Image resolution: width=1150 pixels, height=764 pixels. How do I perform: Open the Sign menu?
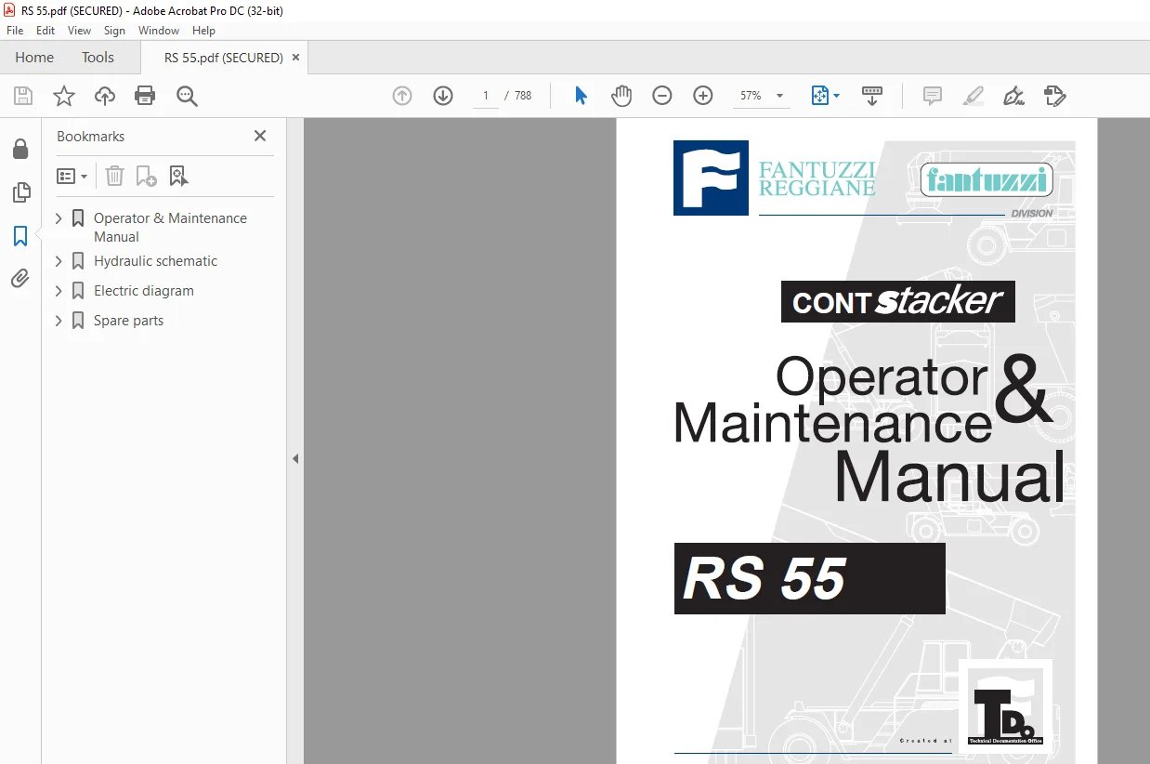[114, 31]
